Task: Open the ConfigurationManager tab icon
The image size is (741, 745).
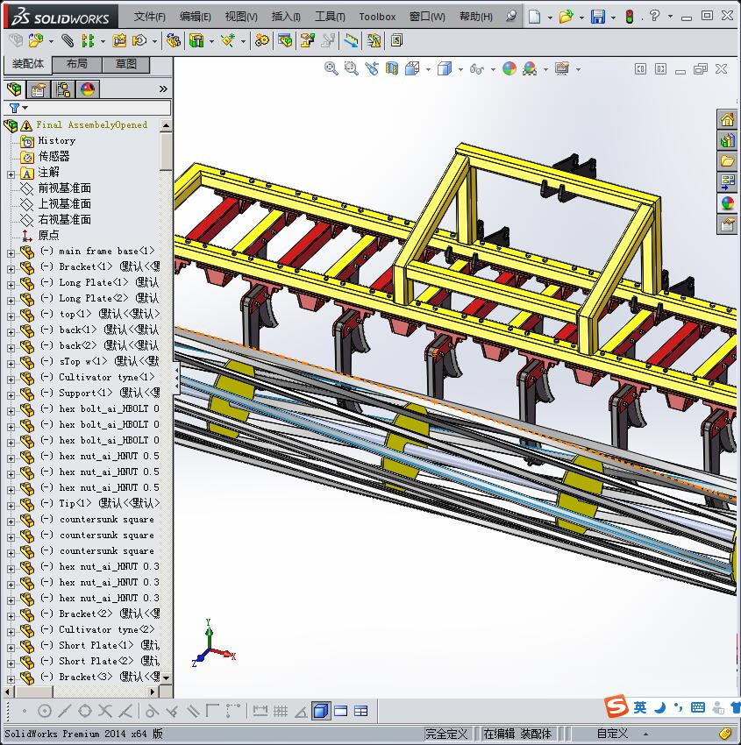Action: 63,89
